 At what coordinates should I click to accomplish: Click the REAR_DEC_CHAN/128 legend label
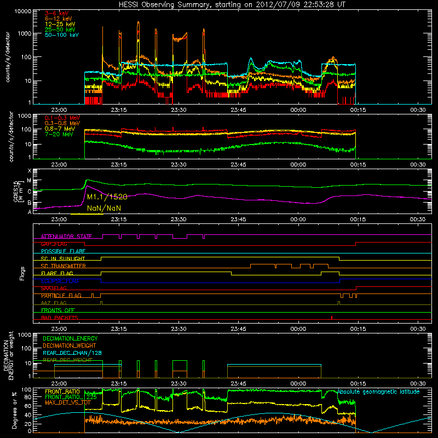click(72, 353)
